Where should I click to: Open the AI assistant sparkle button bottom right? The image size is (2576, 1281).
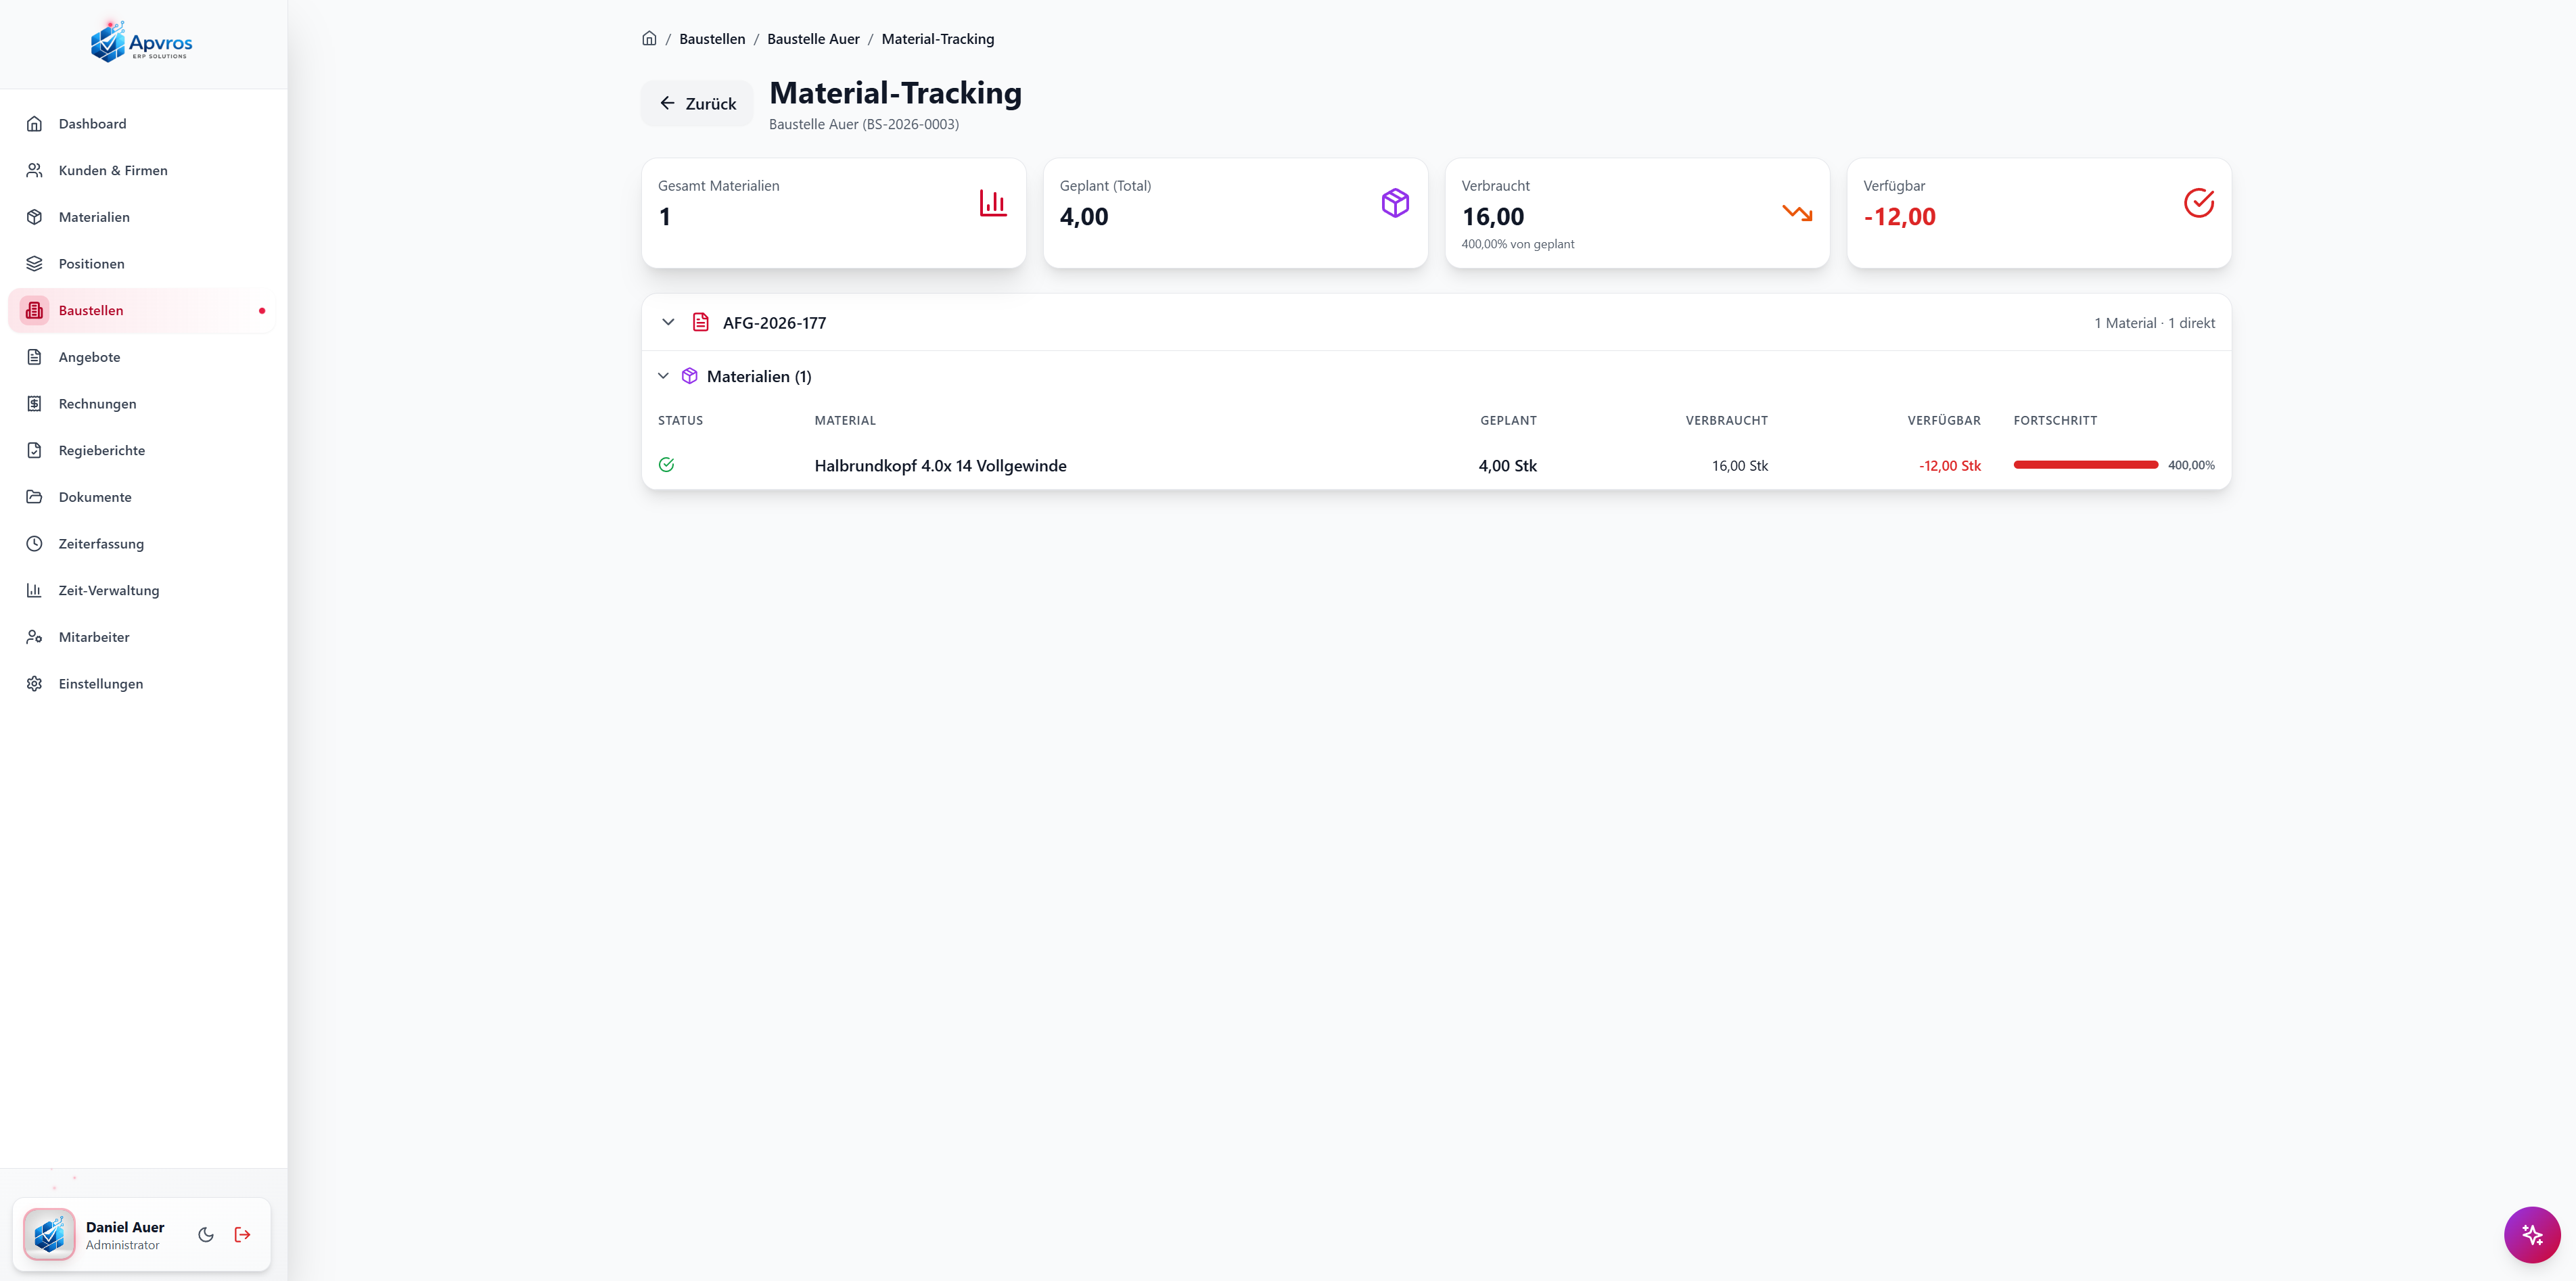(x=2533, y=1234)
